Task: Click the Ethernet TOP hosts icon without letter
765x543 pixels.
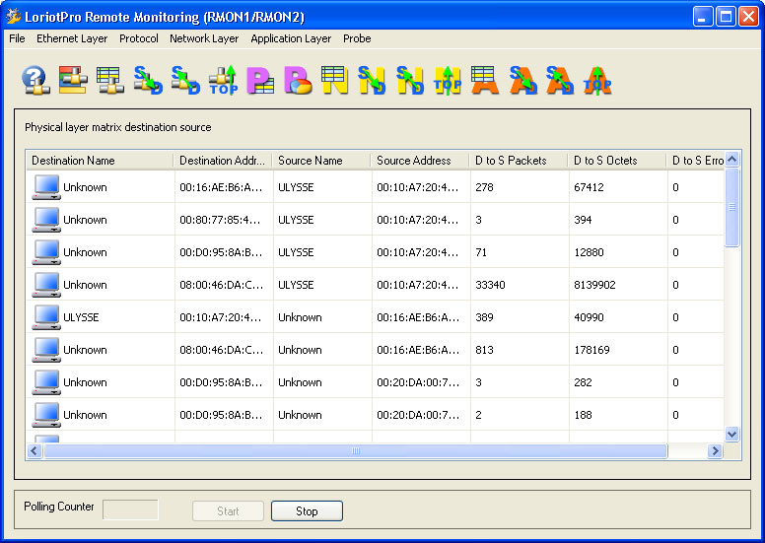Action: [223, 80]
